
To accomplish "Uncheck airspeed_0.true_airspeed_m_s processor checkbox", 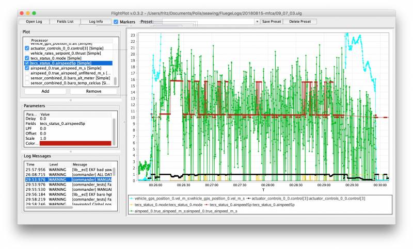I will [27, 68].
